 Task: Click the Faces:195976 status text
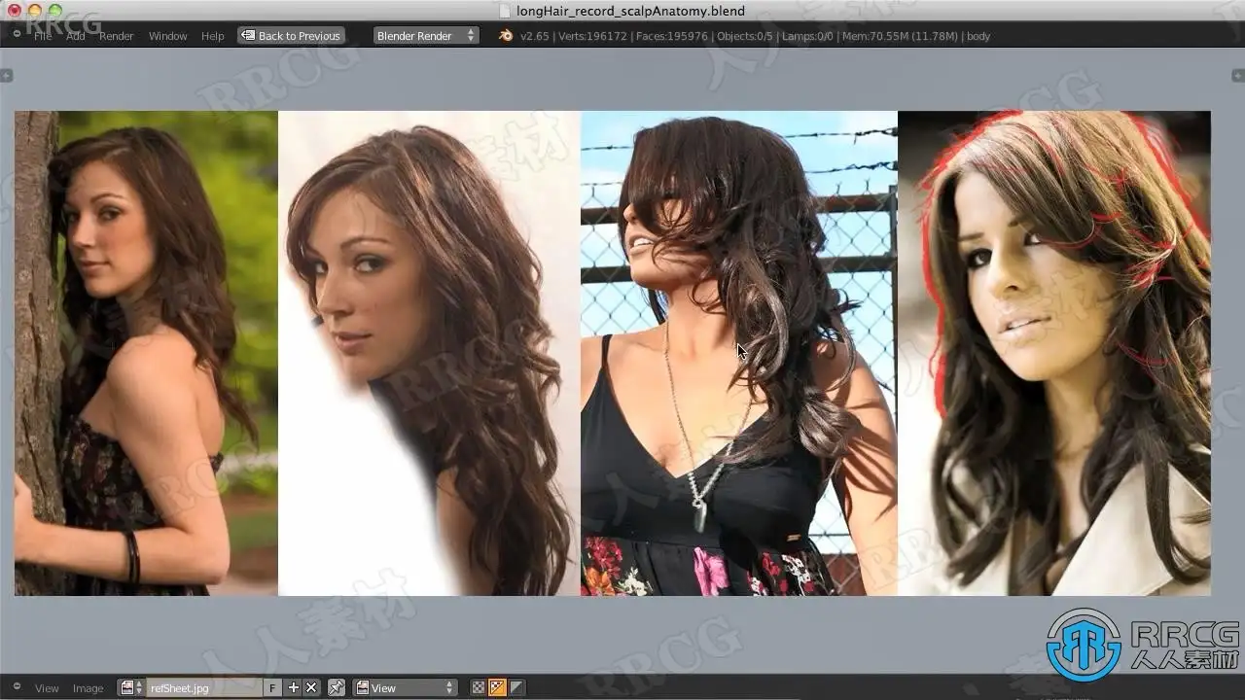[x=671, y=36]
